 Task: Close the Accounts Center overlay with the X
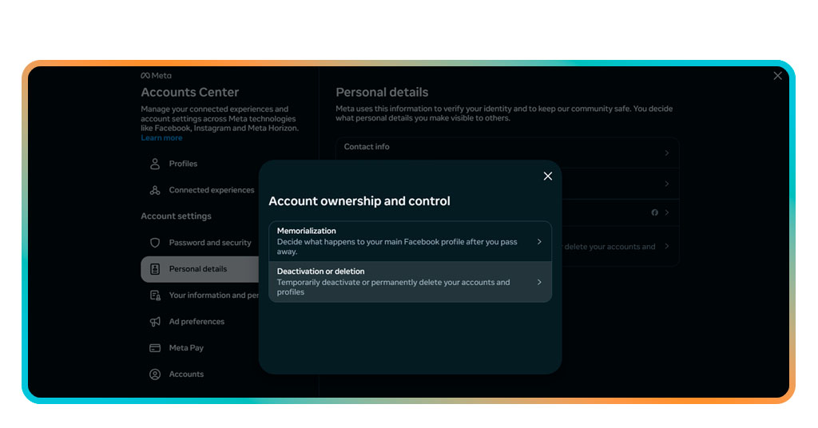[x=777, y=76]
